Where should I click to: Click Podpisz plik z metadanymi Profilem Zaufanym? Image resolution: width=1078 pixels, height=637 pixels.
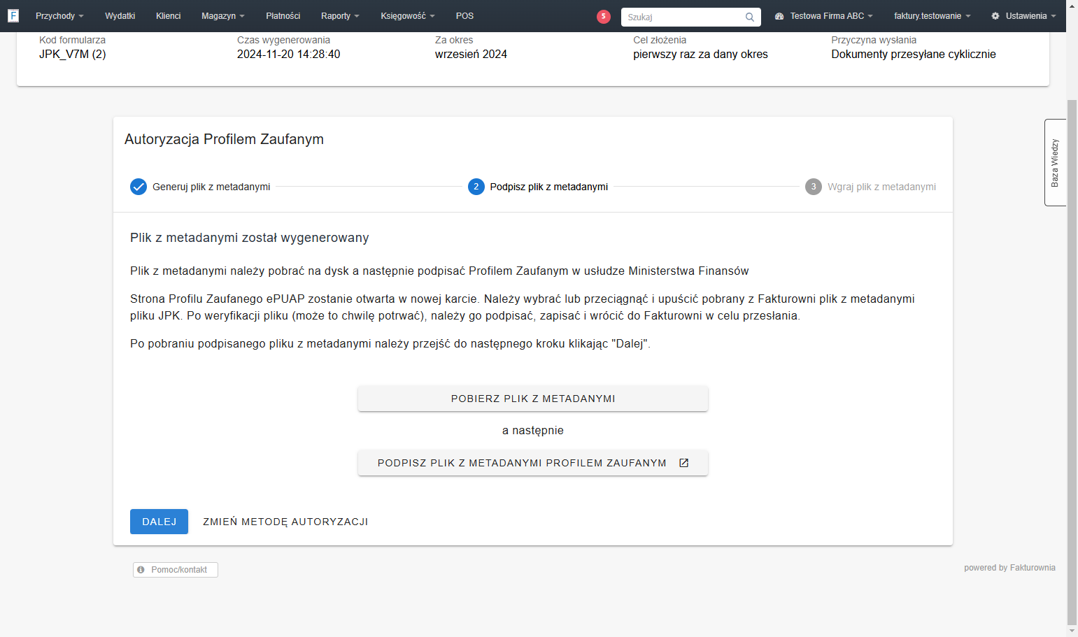click(x=533, y=463)
